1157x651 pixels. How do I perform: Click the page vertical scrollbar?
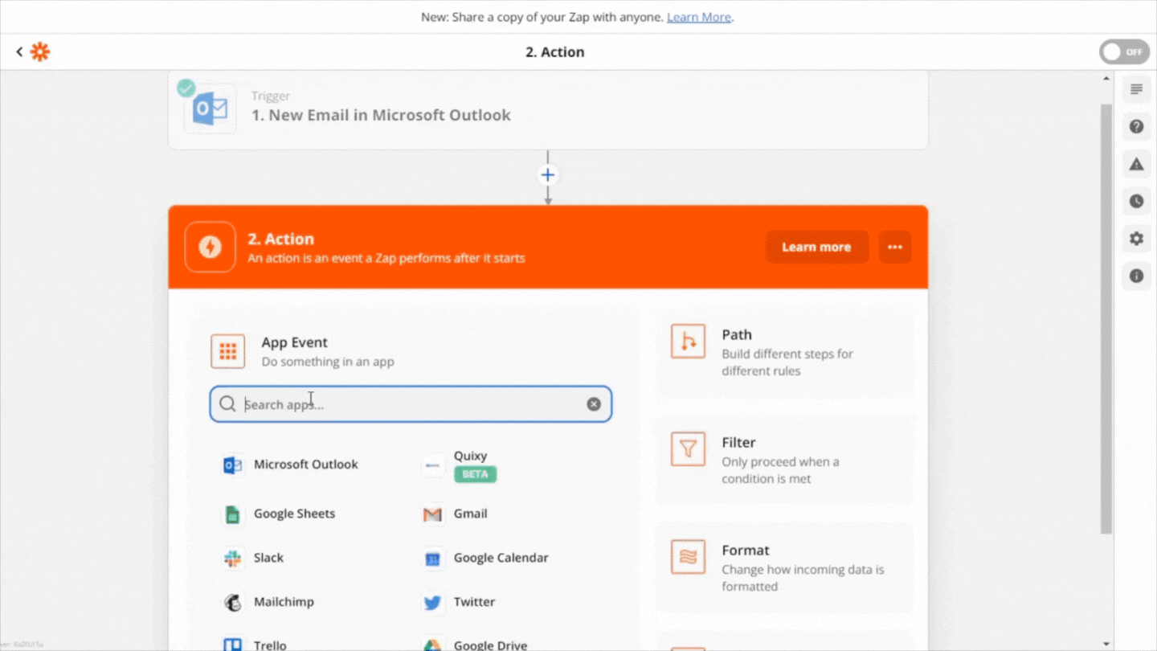(1106, 317)
